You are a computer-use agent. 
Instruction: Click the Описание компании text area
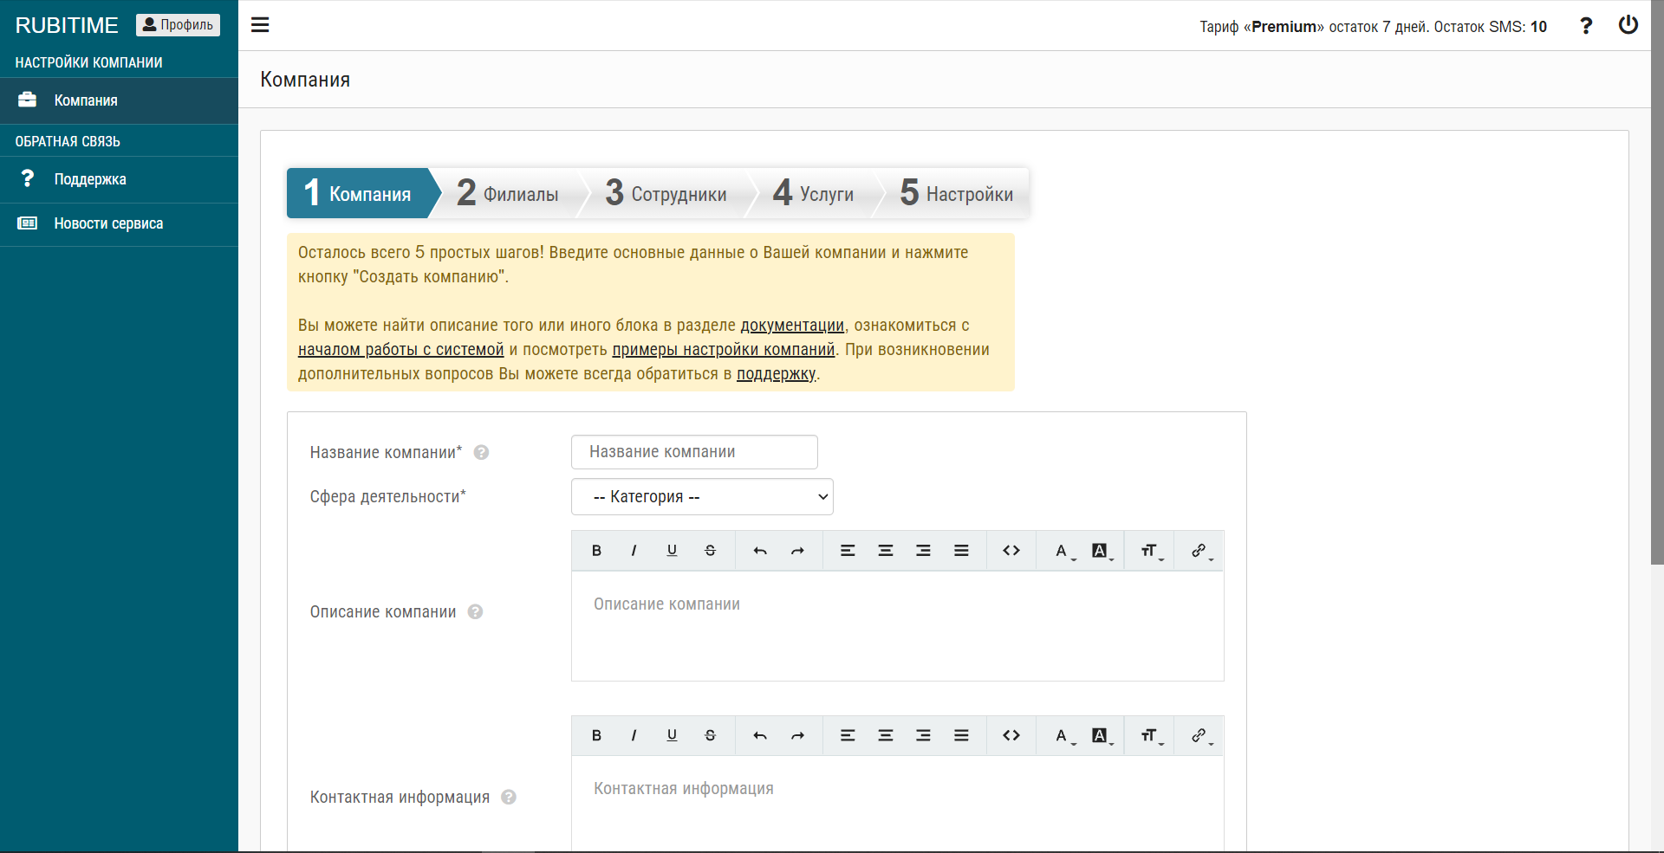click(897, 626)
